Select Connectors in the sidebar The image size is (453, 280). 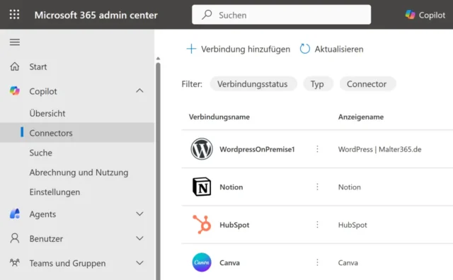click(x=77, y=132)
